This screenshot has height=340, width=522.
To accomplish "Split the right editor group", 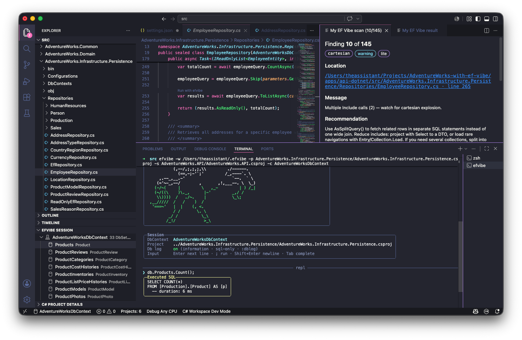I will 486,31.
